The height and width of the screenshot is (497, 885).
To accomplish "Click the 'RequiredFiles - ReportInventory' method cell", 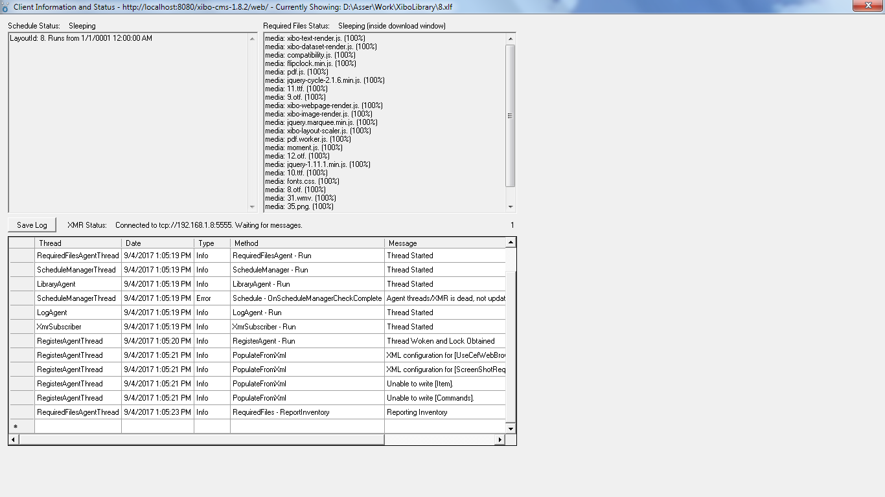I will [x=307, y=412].
